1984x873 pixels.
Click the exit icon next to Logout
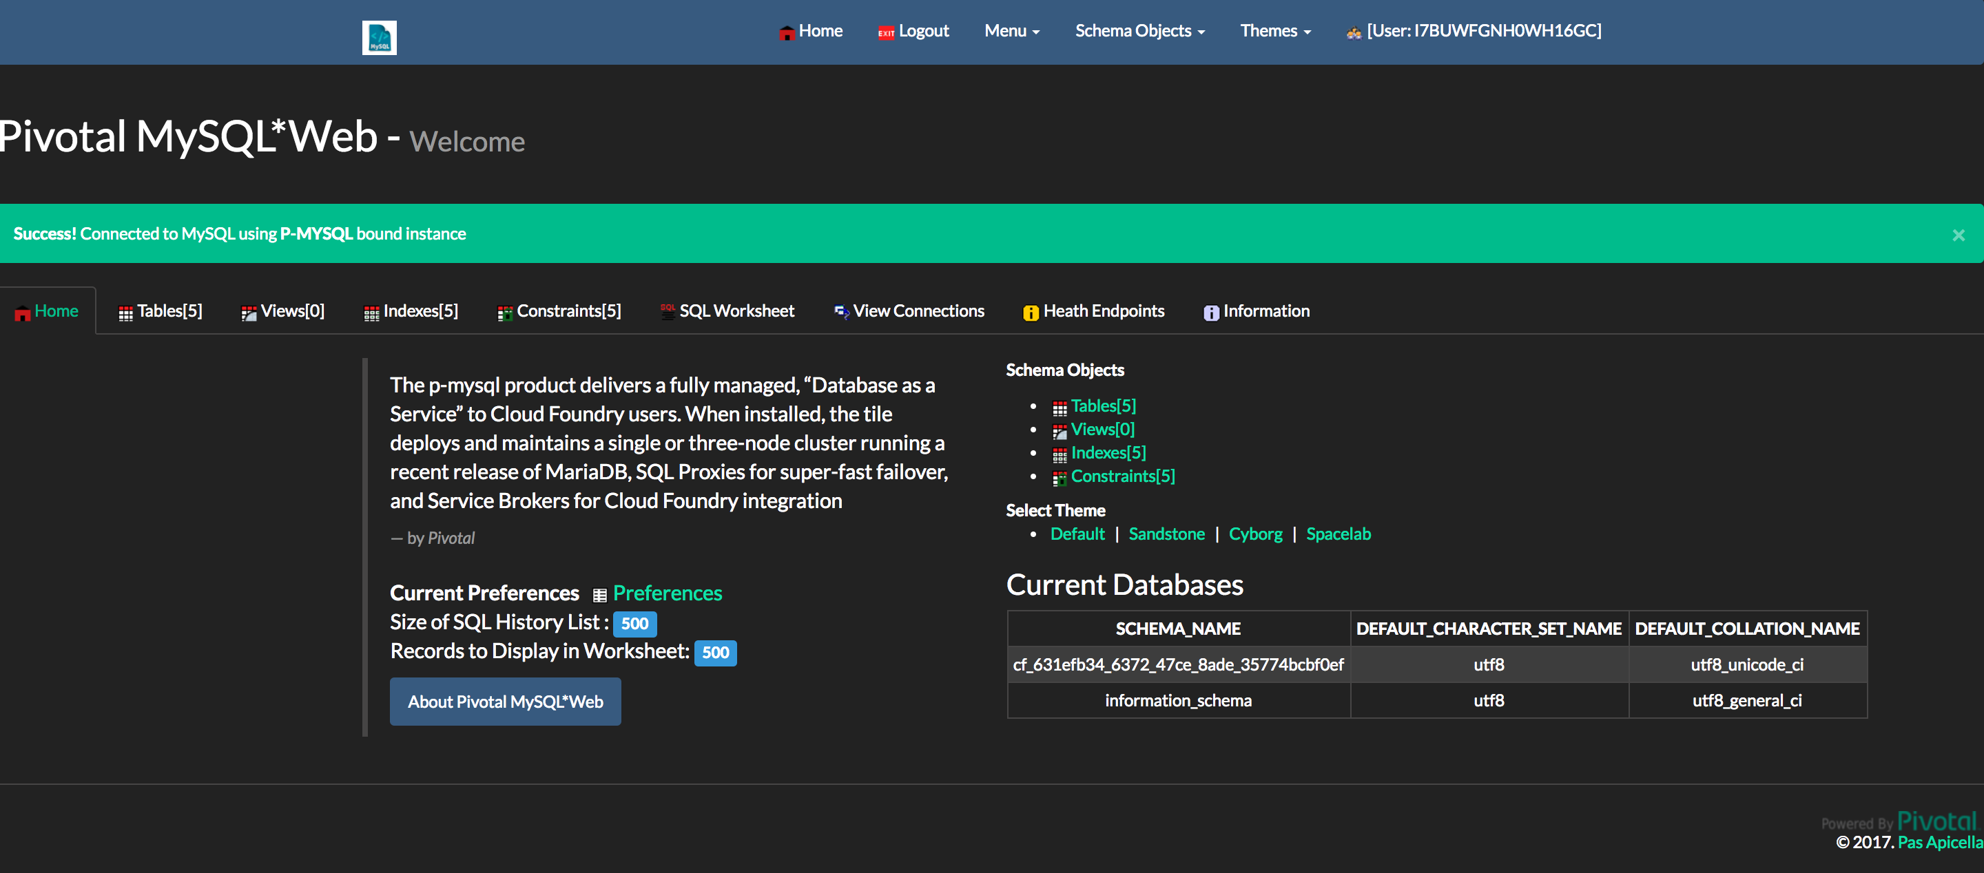pos(886,32)
